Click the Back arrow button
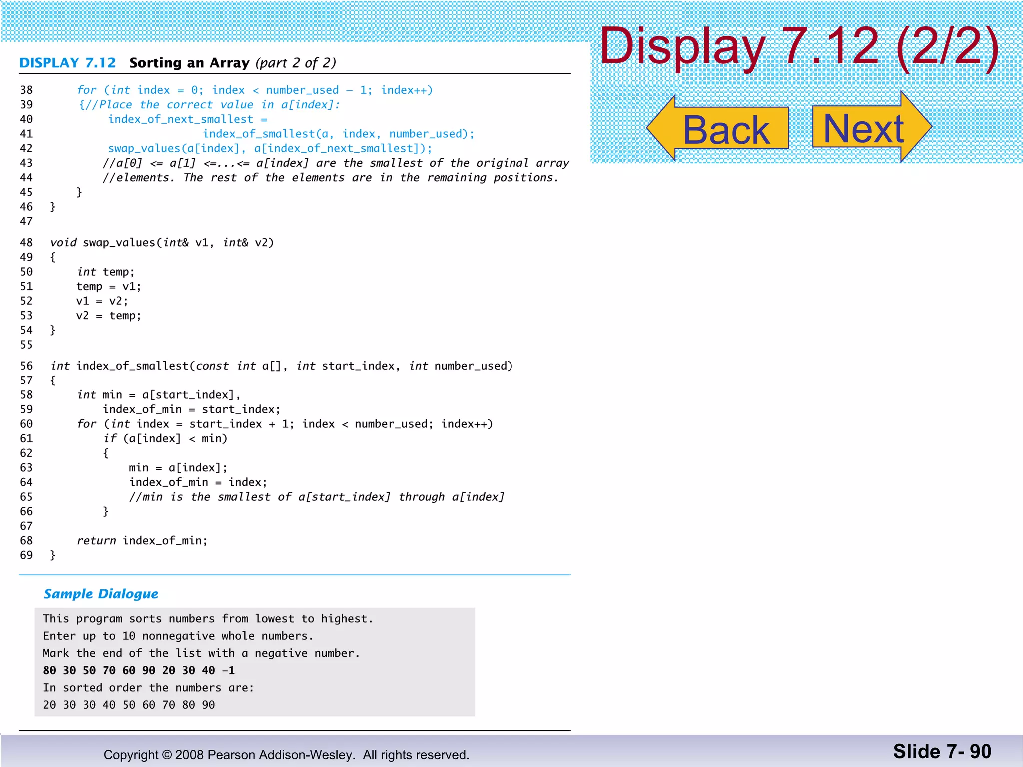Screen dimensions: 1023x767 (717, 128)
